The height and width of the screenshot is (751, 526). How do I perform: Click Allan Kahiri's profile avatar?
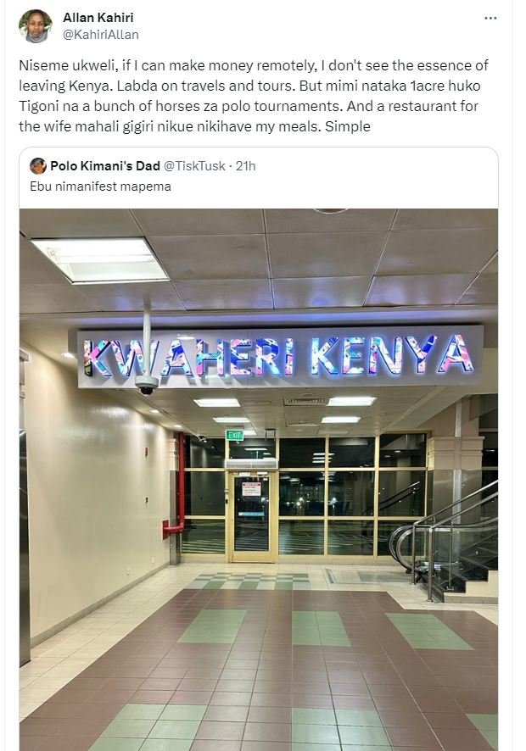point(36,26)
